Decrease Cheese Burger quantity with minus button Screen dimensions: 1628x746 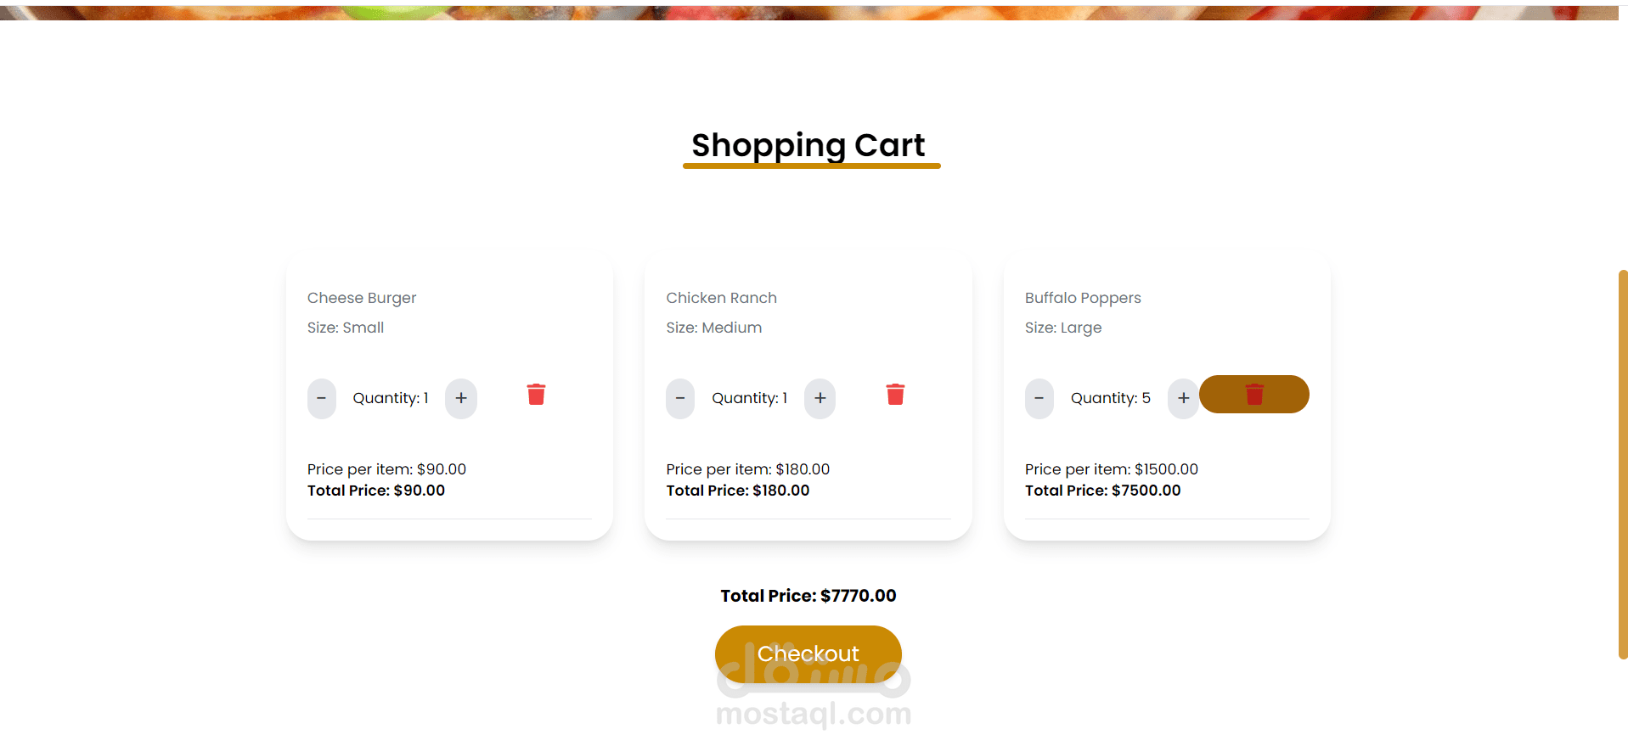(x=321, y=398)
